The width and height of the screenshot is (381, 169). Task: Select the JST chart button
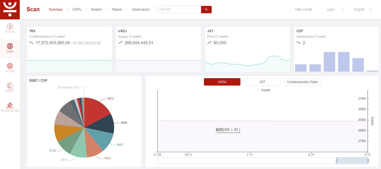(262, 82)
